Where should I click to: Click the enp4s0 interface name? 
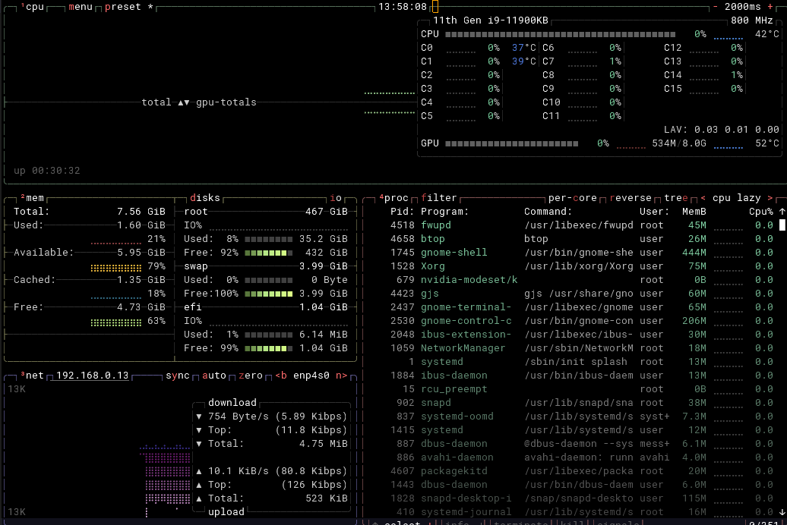coord(311,376)
